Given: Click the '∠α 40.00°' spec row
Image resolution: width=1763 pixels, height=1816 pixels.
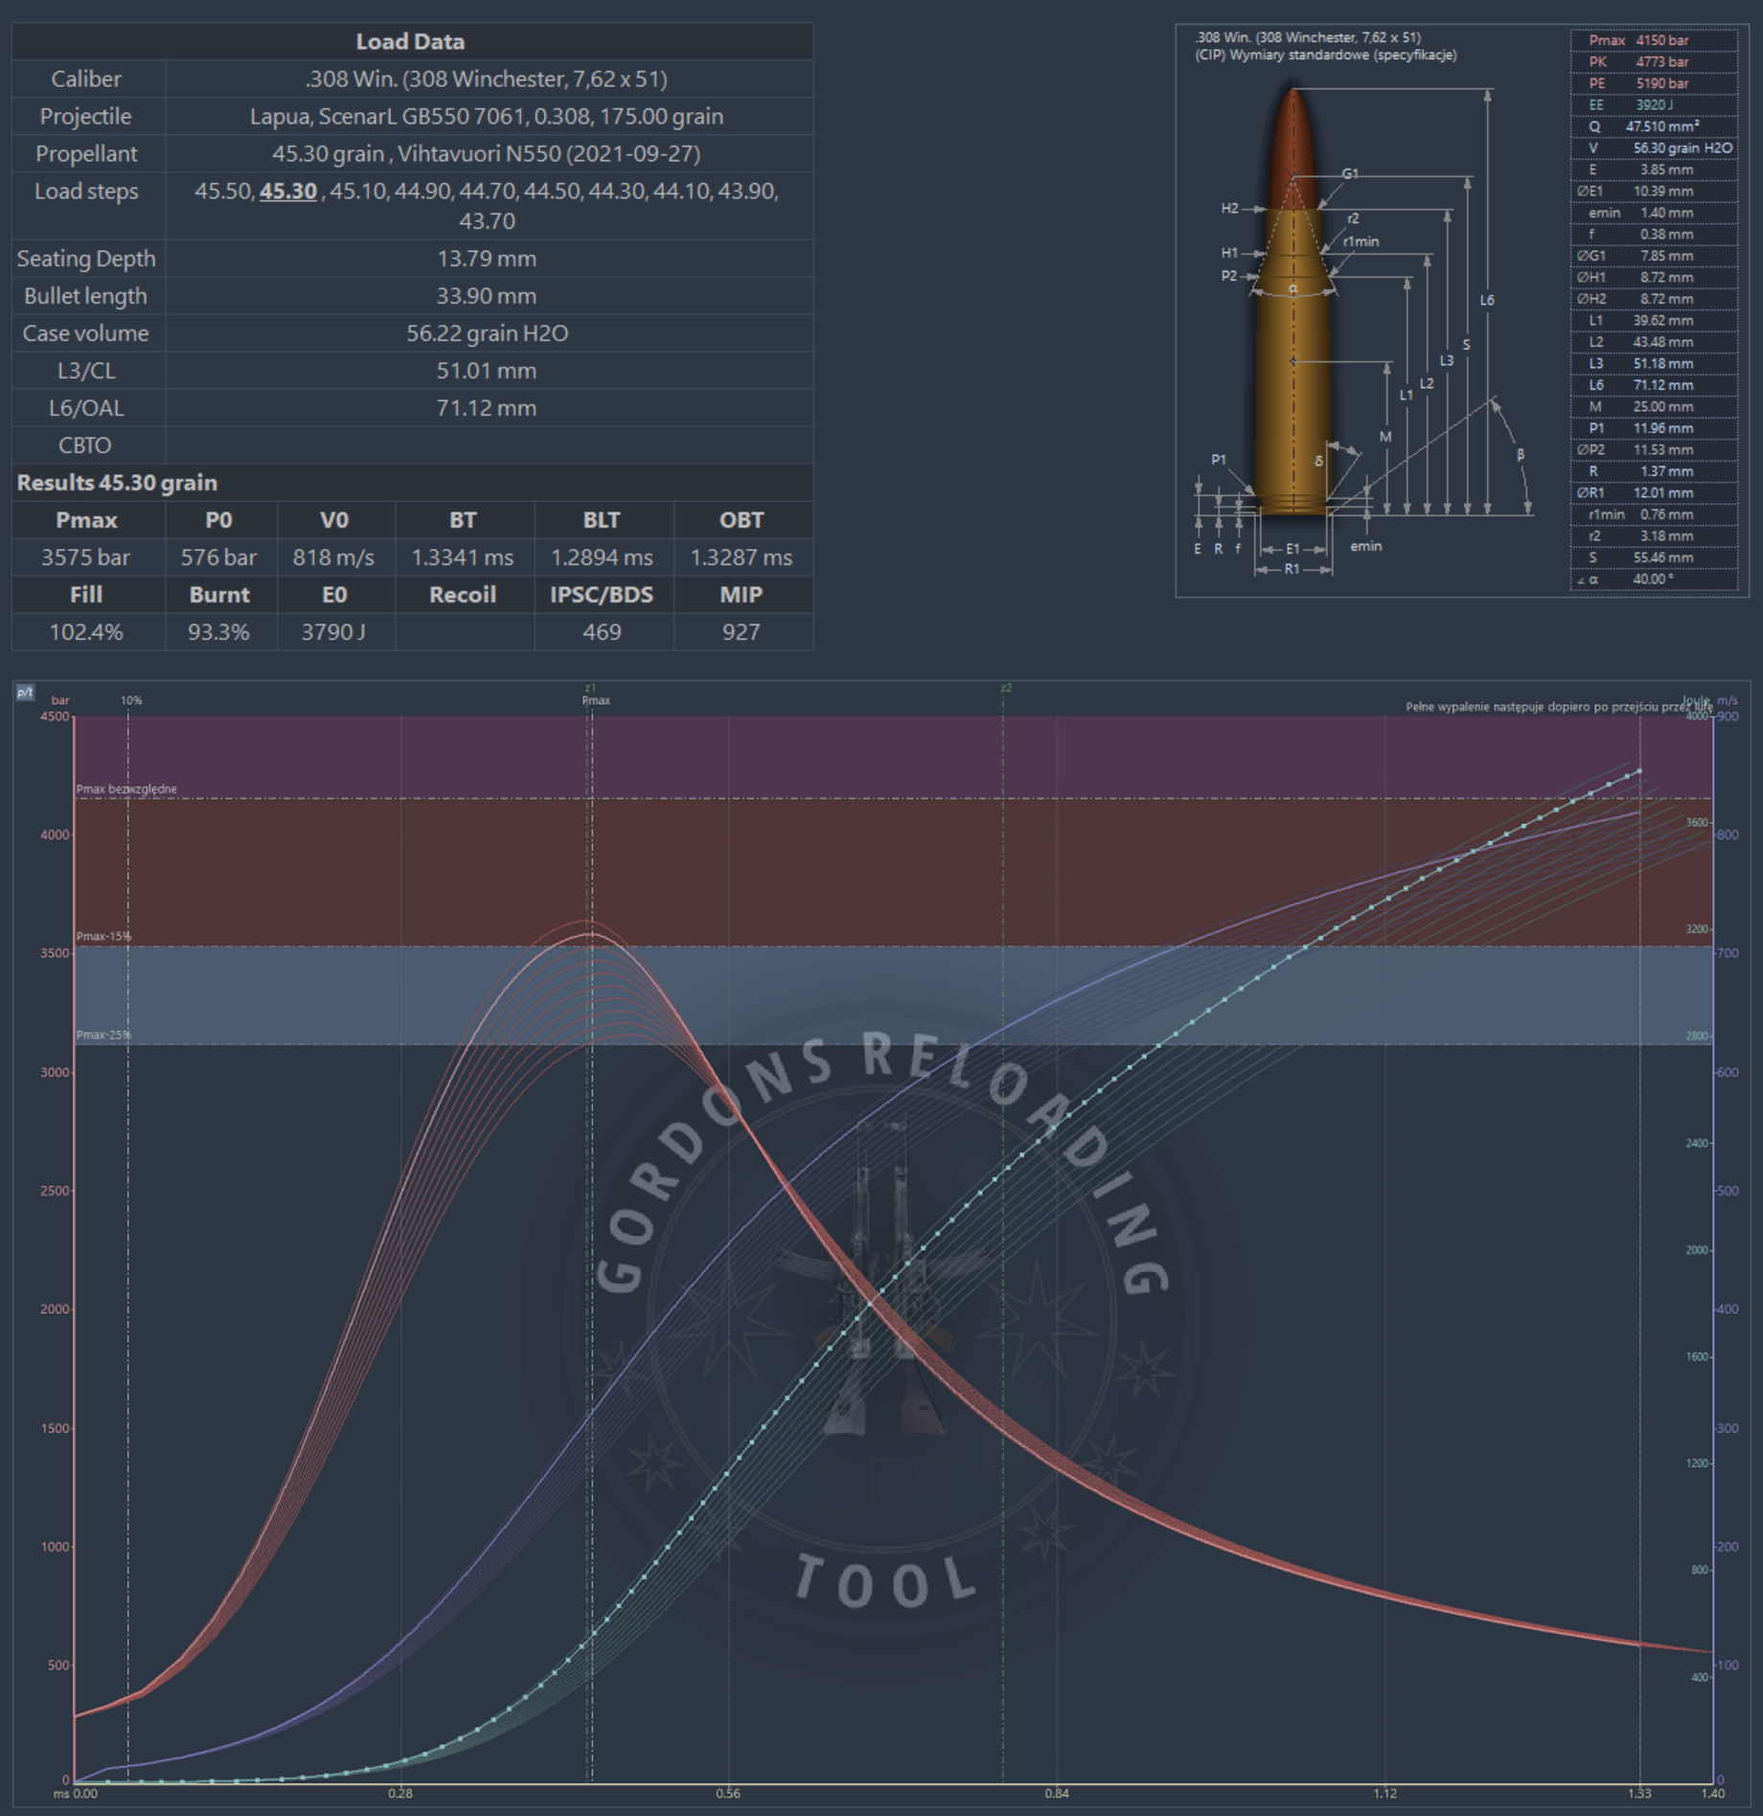Looking at the screenshot, I should [x=1655, y=579].
